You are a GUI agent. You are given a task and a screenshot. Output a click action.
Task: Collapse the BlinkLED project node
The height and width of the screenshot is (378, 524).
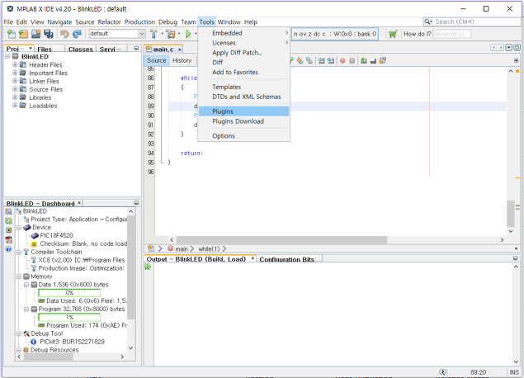(7, 56)
